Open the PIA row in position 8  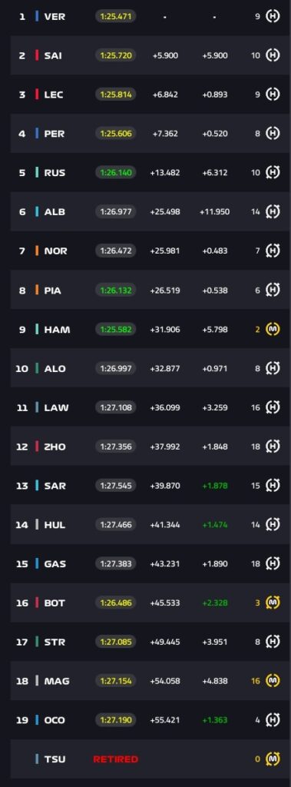point(150,290)
